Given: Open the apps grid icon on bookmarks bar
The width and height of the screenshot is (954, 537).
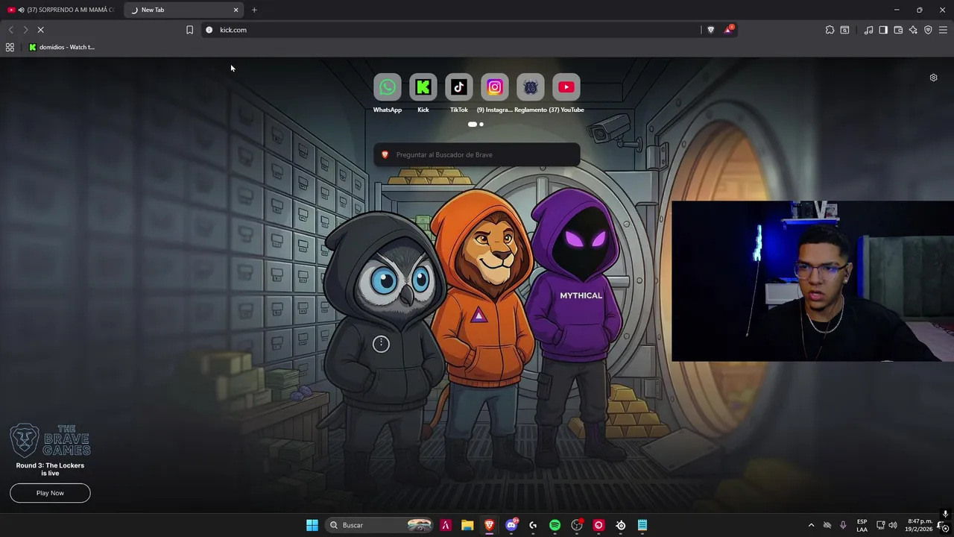Looking at the screenshot, I should [10, 47].
